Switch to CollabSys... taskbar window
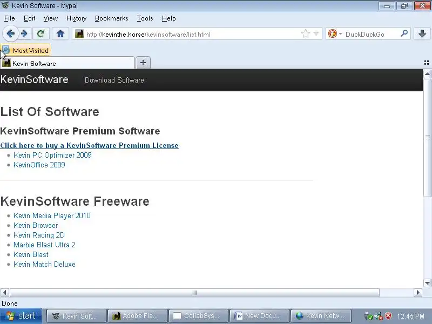Screen dimensions: 432x324 199,316
